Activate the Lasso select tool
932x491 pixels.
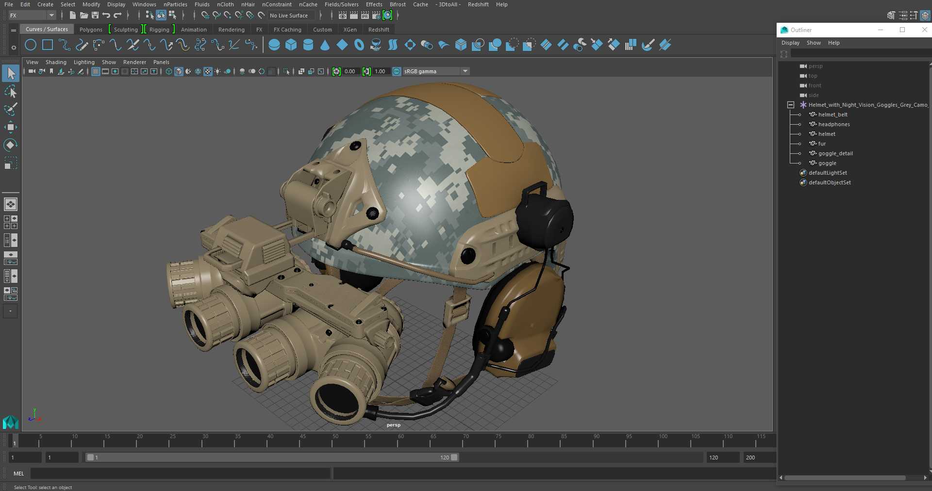coord(11,92)
